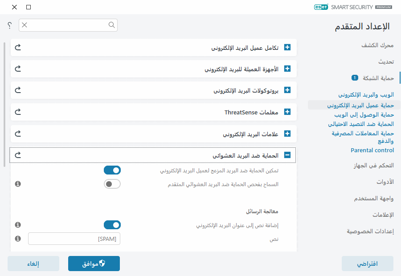Toggle adding text to email subject
Screen dimensions: 401x276
pyautogui.click(x=112, y=225)
